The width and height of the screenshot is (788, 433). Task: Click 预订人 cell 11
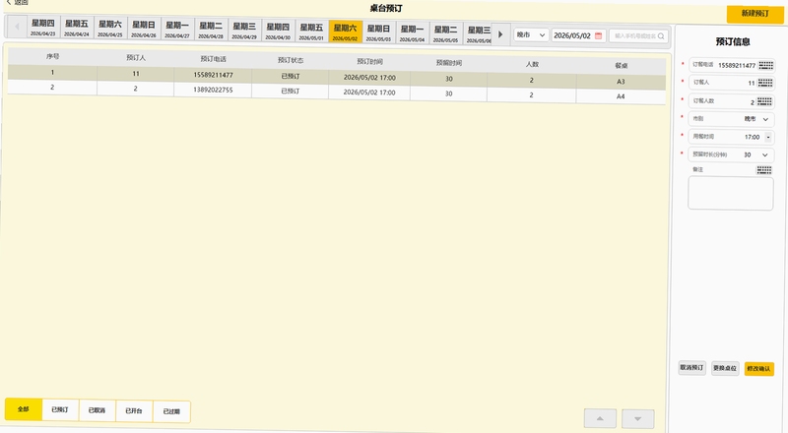136,74
